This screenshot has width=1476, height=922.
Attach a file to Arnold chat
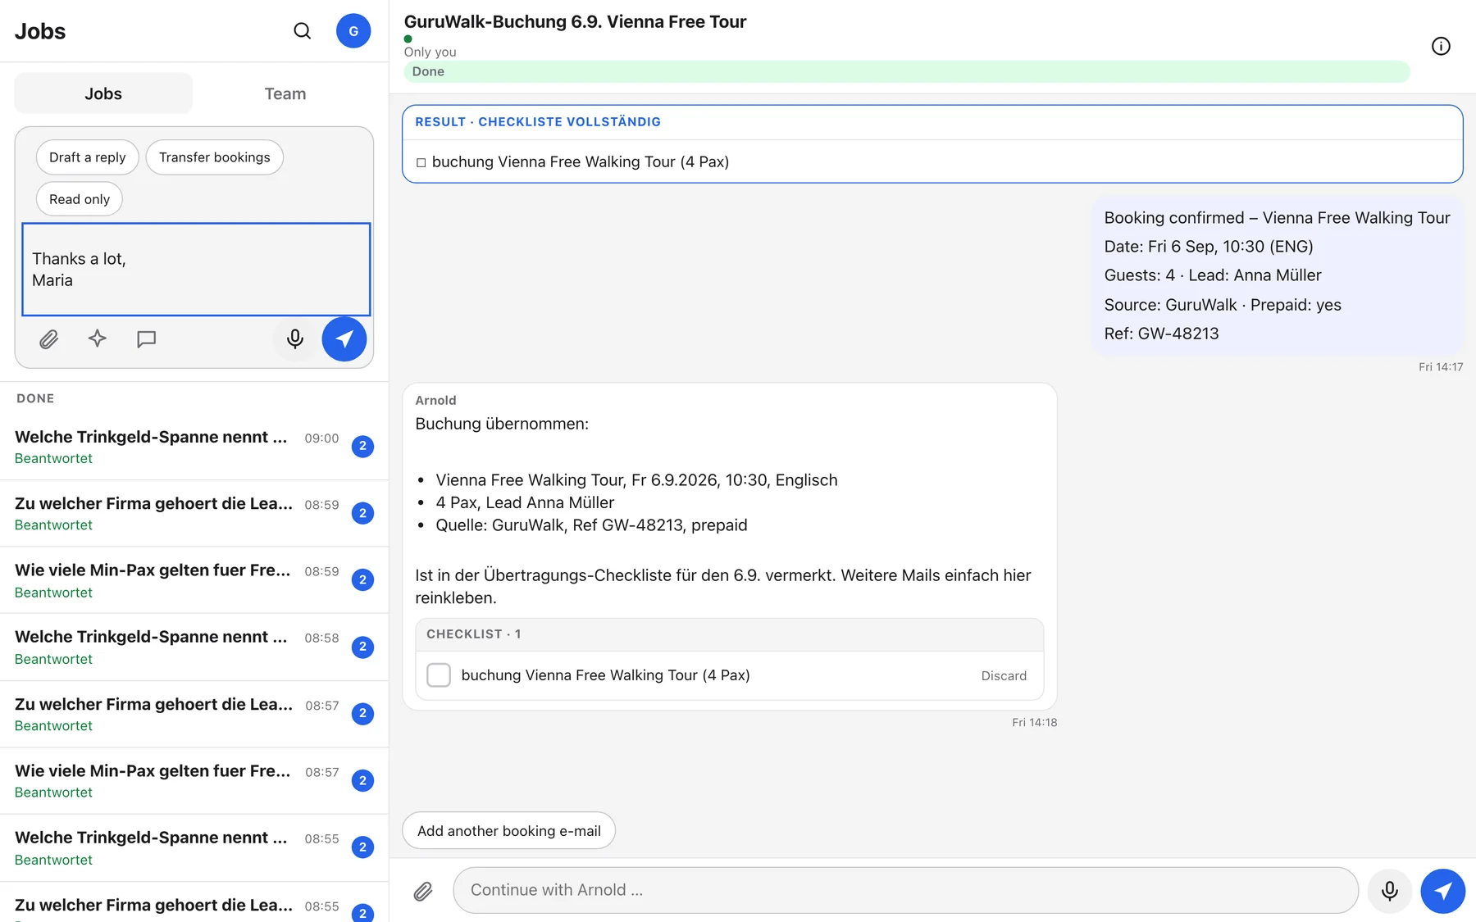tap(423, 891)
